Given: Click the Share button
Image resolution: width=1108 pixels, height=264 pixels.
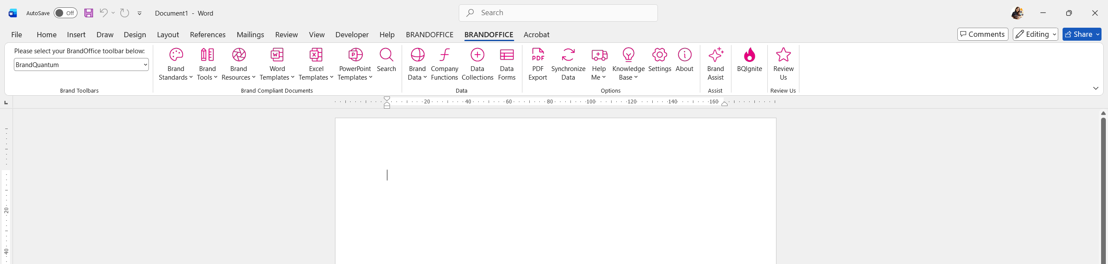Looking at the screenshot, I should (x=1078, y=34).
